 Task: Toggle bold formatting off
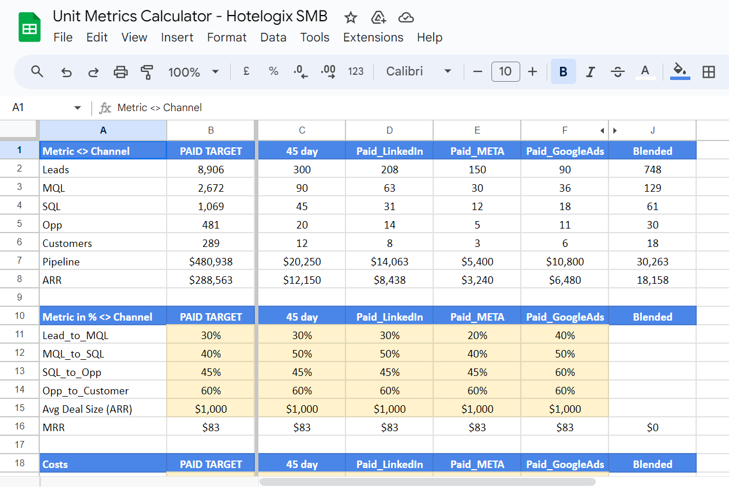563,71
